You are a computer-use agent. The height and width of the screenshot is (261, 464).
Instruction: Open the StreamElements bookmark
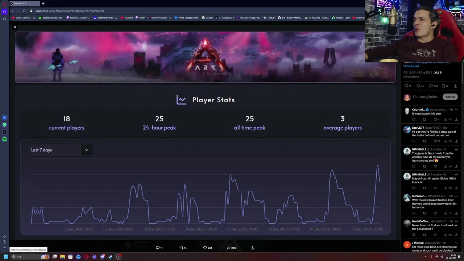105,17
